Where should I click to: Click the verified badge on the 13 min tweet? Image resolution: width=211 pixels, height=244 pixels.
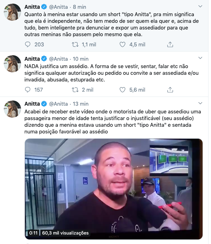coord(44,104)
